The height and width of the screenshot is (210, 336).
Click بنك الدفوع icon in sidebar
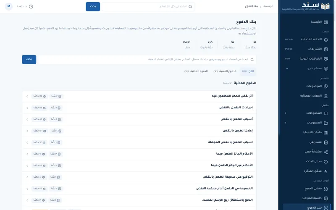[326, 207]
